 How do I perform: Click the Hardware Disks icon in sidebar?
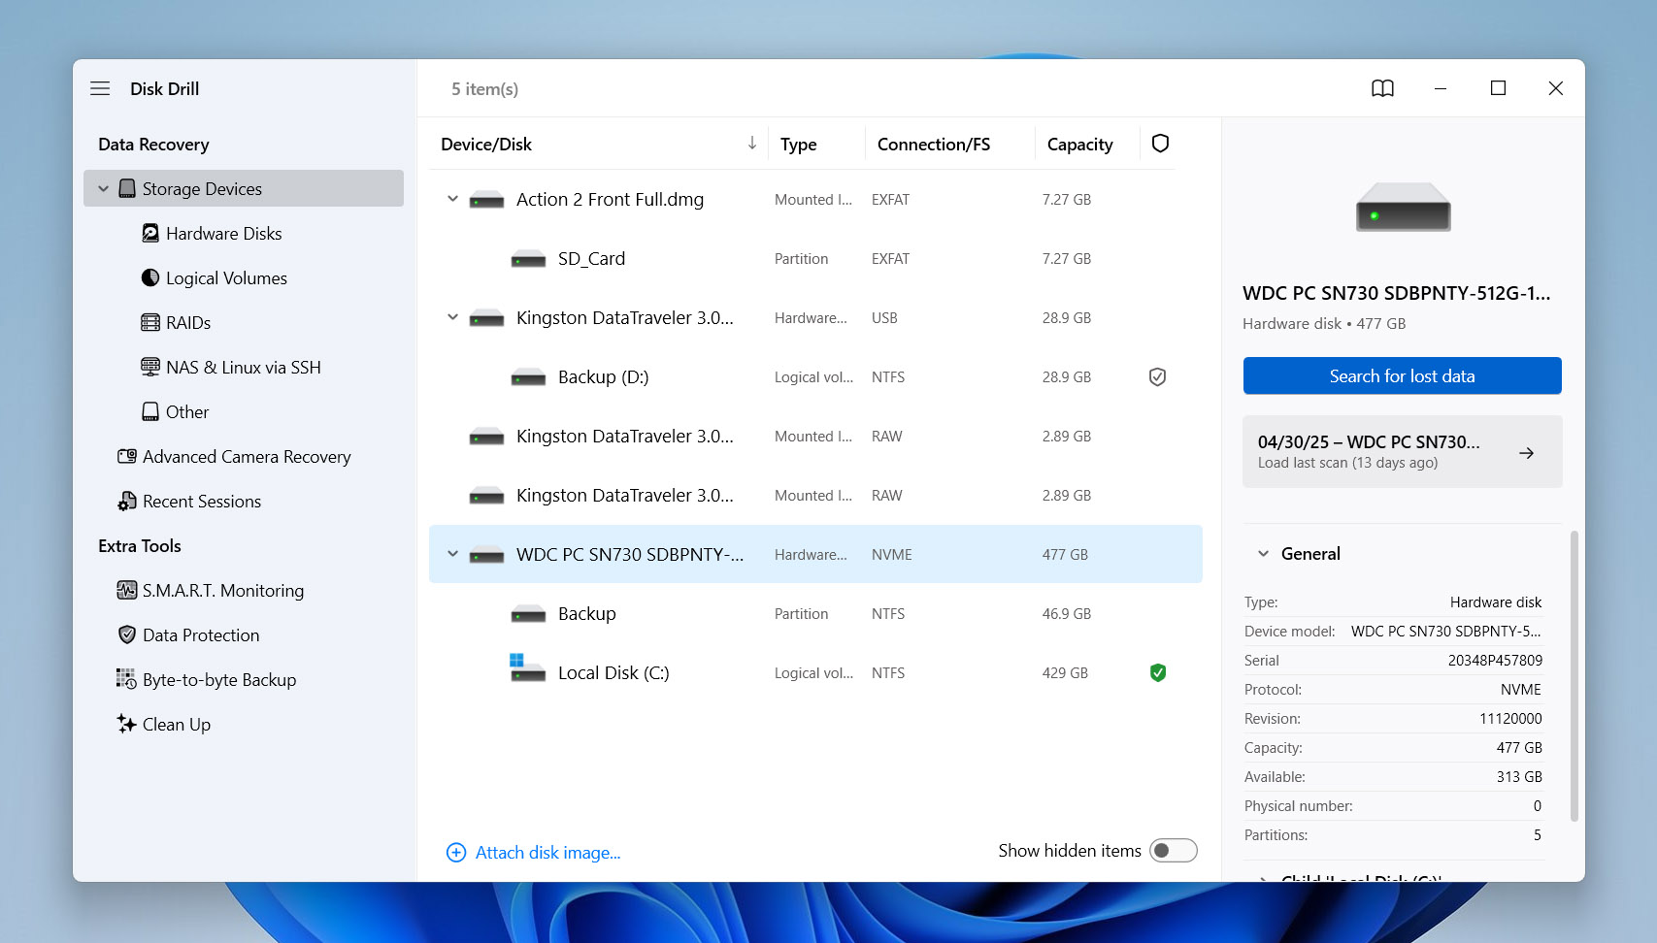click(150, 233)
